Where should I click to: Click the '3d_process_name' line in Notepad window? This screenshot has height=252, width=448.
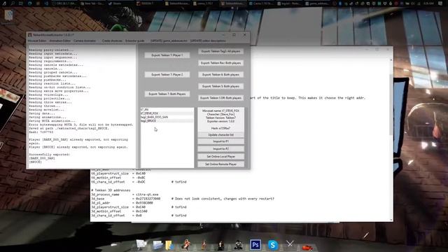(125, 195)
